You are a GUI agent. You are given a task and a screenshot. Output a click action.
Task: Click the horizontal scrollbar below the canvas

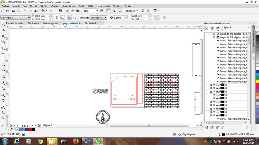[x=149, y=126]
